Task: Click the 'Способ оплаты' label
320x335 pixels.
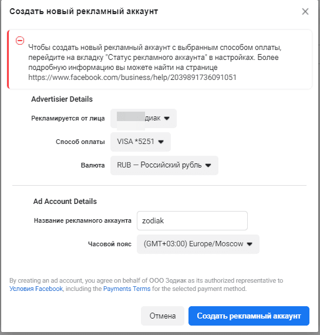Action: pyautogui.click(x=80, y=142)
